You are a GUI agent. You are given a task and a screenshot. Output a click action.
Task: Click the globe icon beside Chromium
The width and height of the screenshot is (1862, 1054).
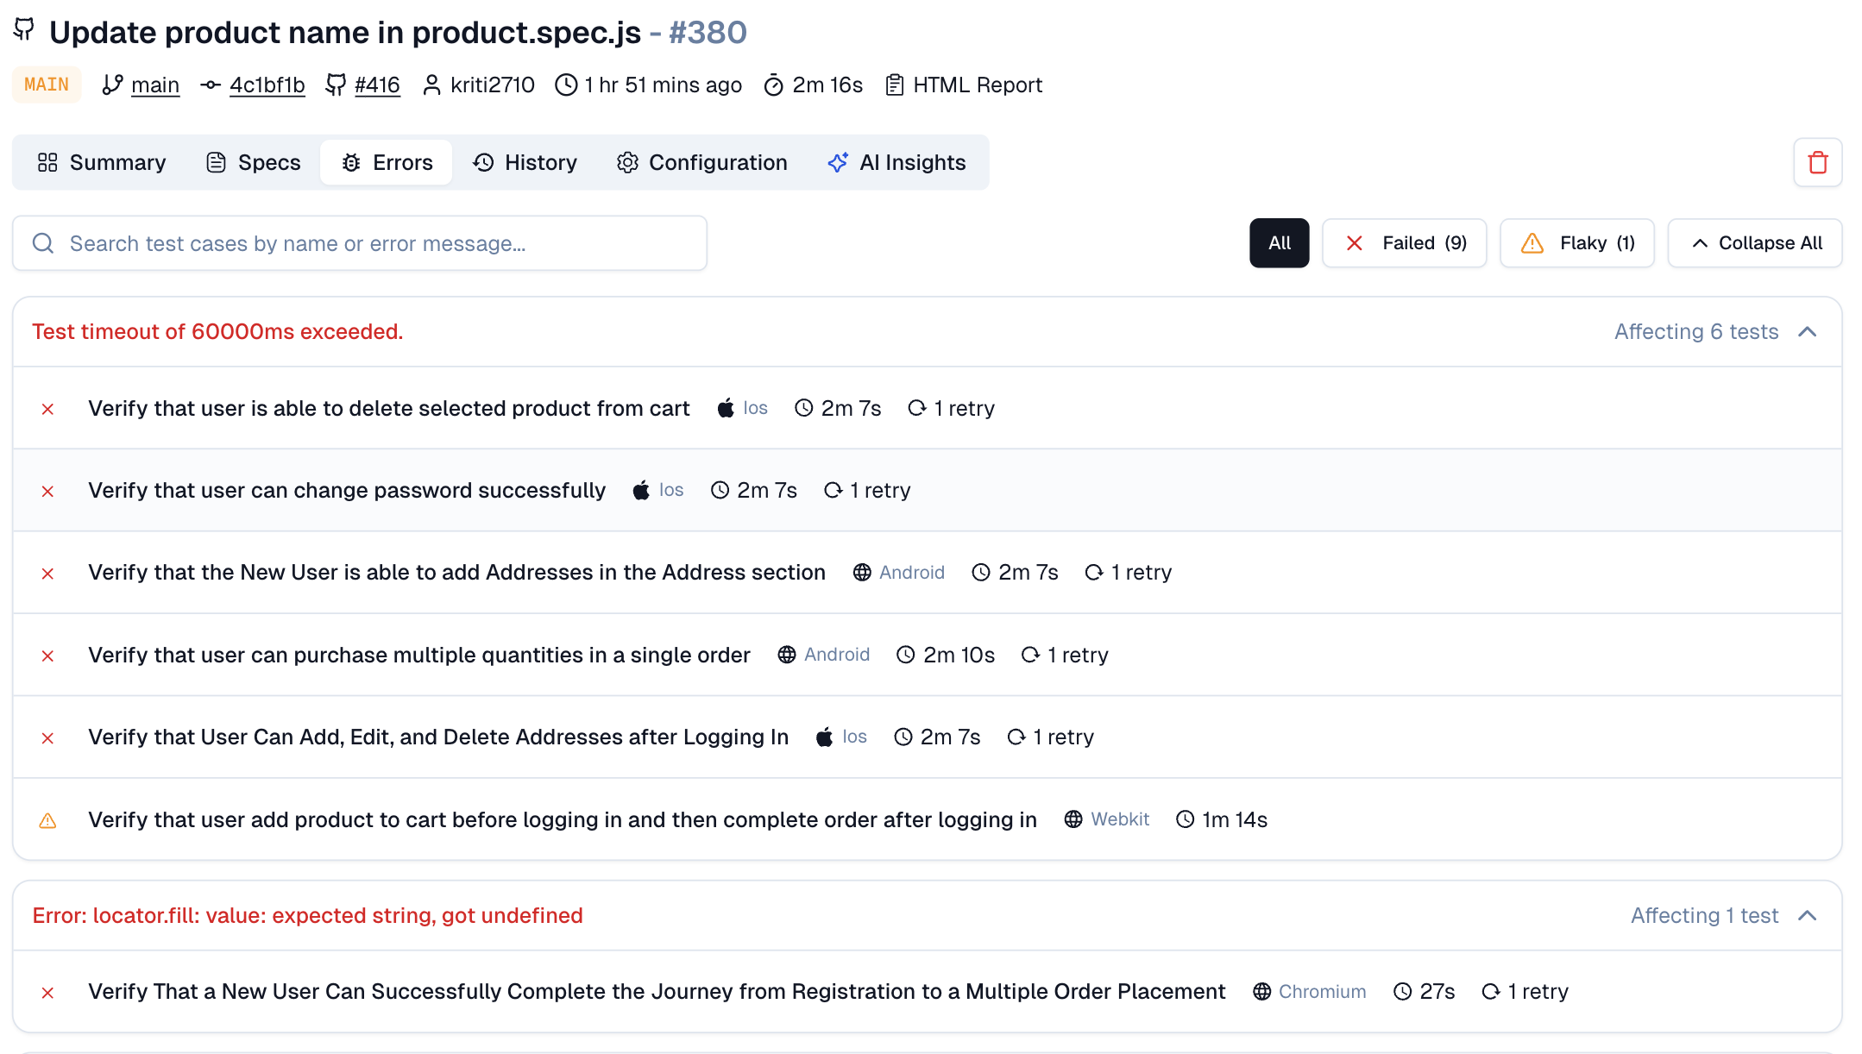click(x=1261, y=992)
